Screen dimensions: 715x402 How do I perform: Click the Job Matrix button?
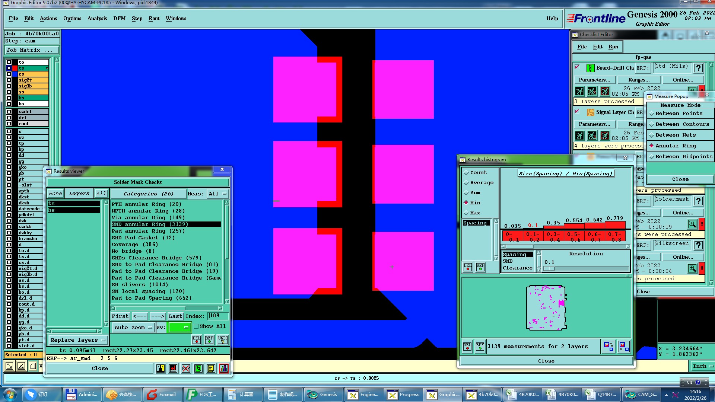32,50
